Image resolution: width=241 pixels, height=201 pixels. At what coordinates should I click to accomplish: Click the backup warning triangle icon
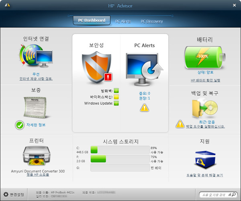(180, 124)
